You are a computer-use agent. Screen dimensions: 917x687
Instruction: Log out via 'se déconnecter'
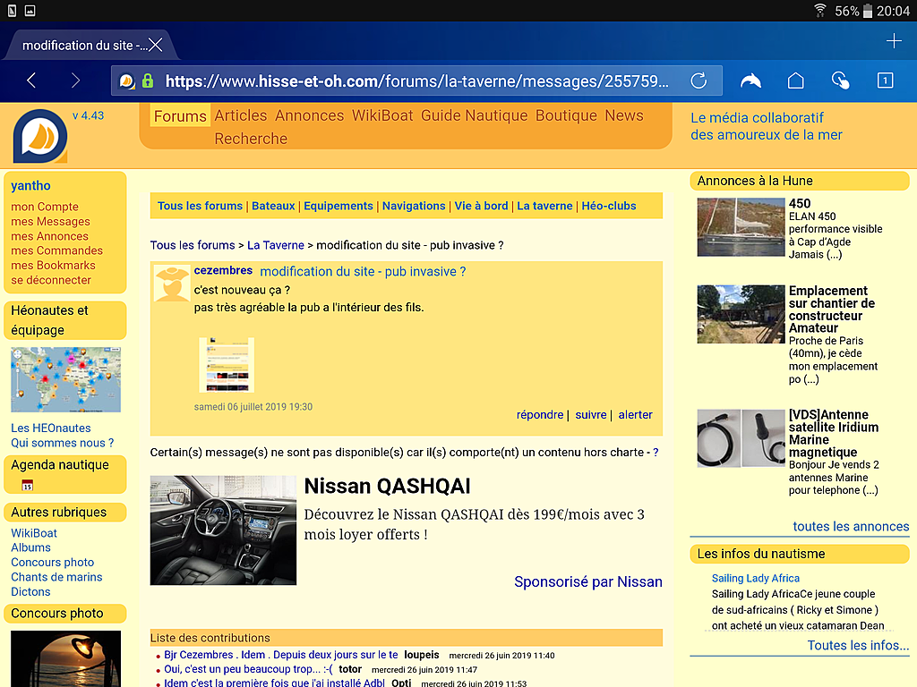click(51, 280)
